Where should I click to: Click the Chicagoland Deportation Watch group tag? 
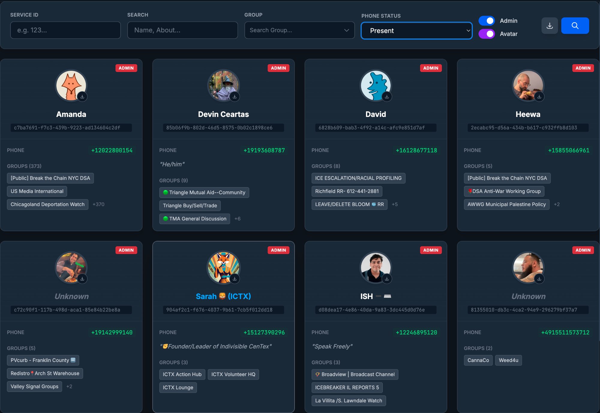click(47, 204)
